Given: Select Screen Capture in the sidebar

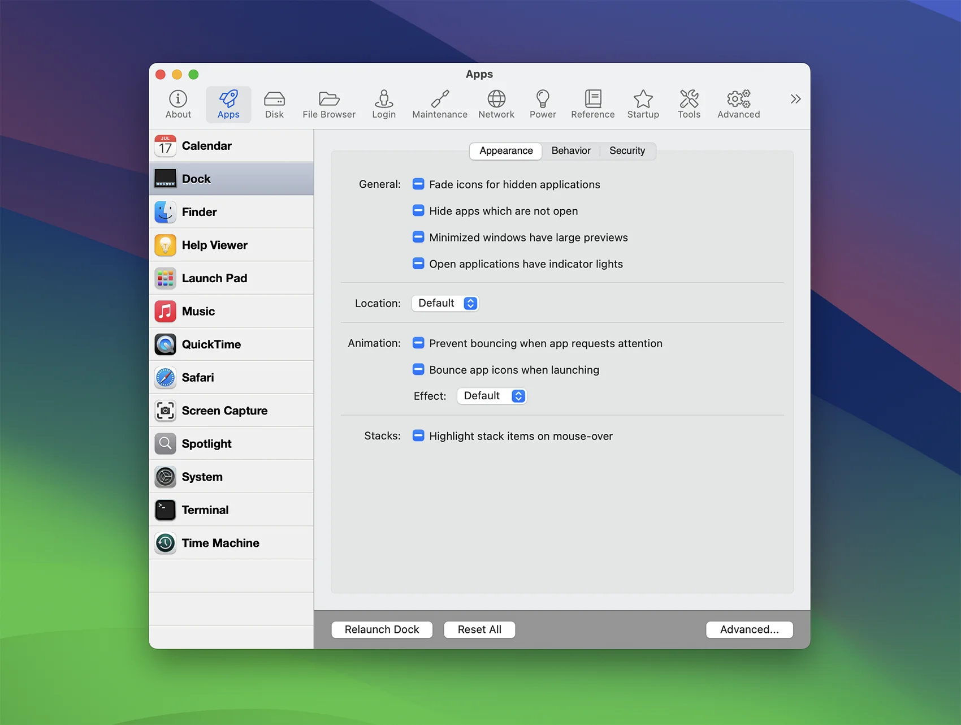Looking at the screenshot, I should (x=231, y=411).
